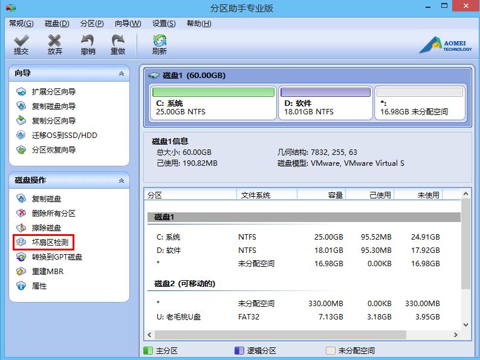Select the 重建MBR link text

[48, 271]
